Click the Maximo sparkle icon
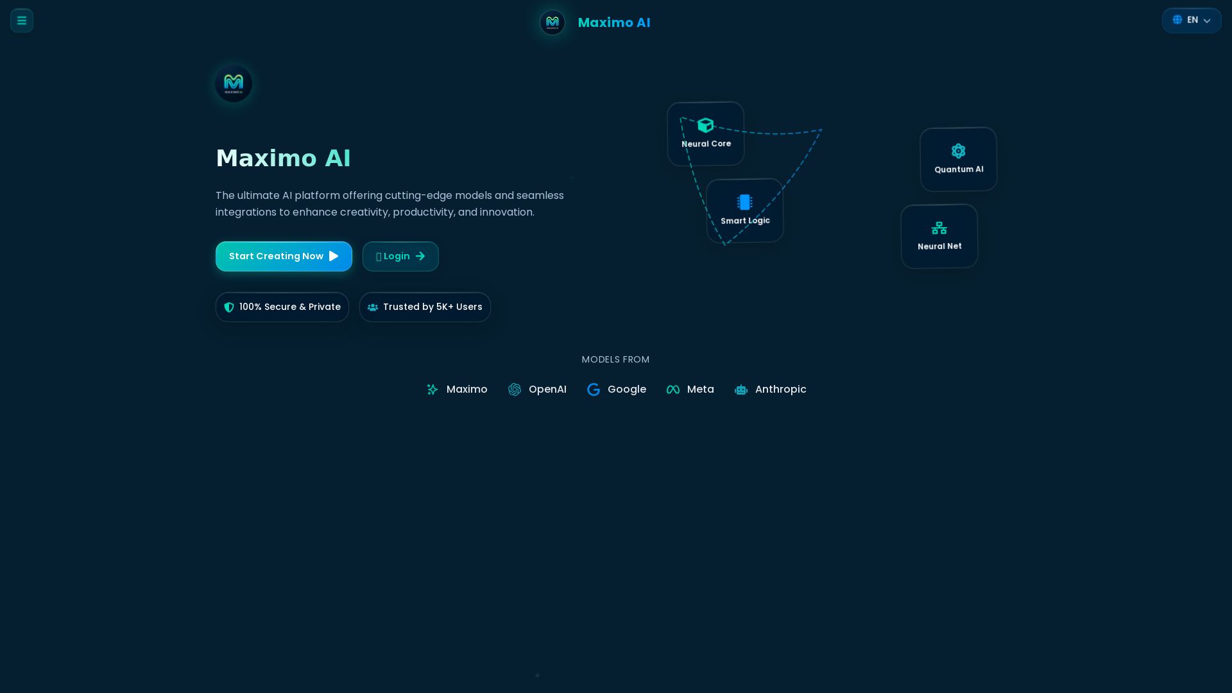The image size is (1232, 693). click(x=432, y=389)
